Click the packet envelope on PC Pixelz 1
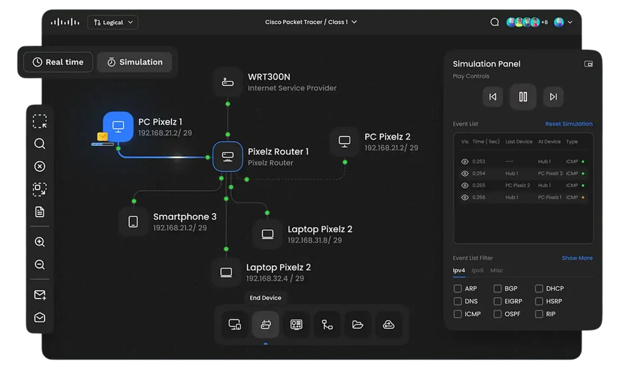618x374 pixels. tap(102, 137)
